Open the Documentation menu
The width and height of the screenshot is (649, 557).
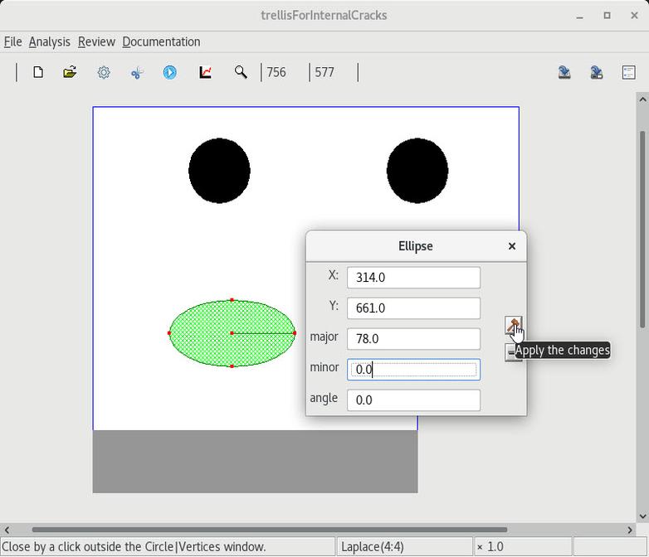(x=161, y=41)
